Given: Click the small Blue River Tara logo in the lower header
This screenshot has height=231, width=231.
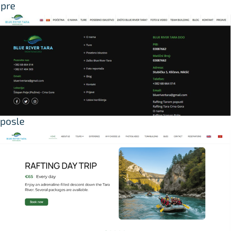Looking at the screenshot, I should (x=17, y=137).
